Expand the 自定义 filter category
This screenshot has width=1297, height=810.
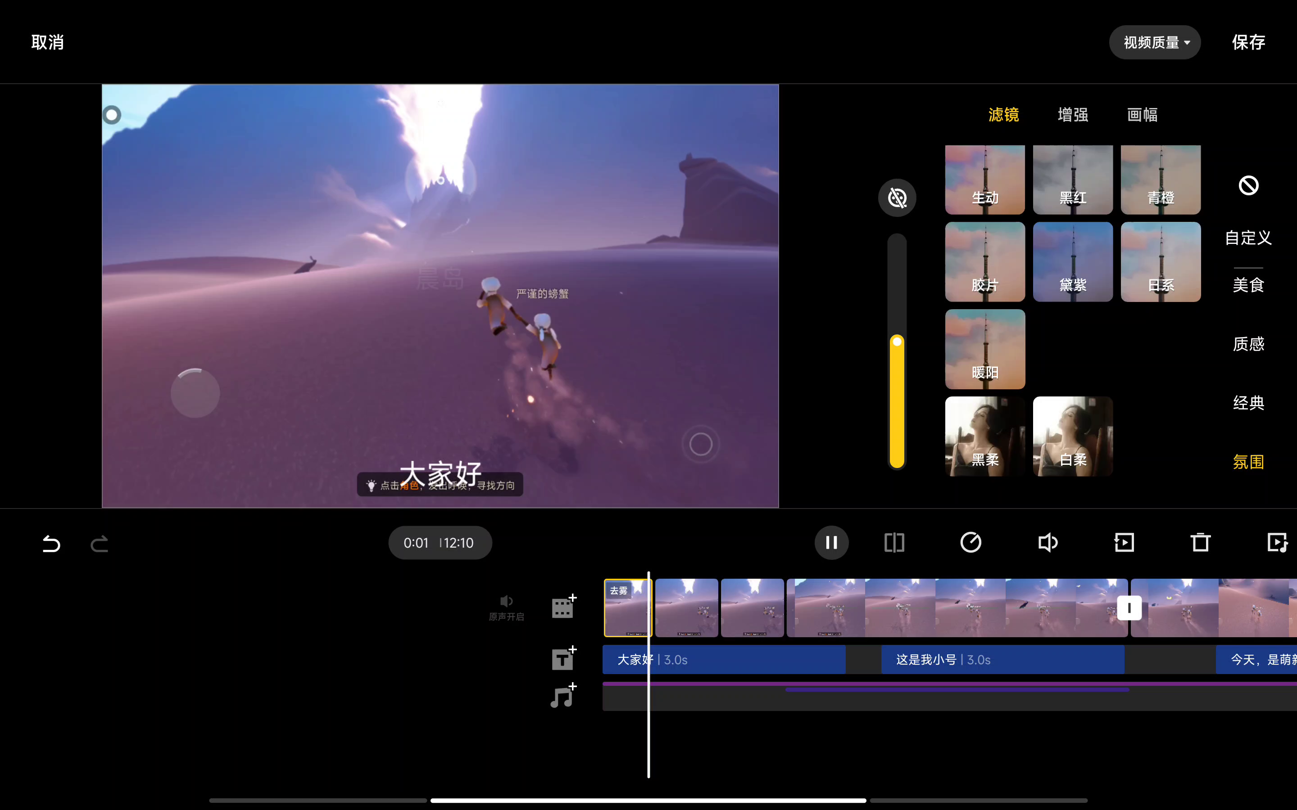click(x=1248, y=237)
